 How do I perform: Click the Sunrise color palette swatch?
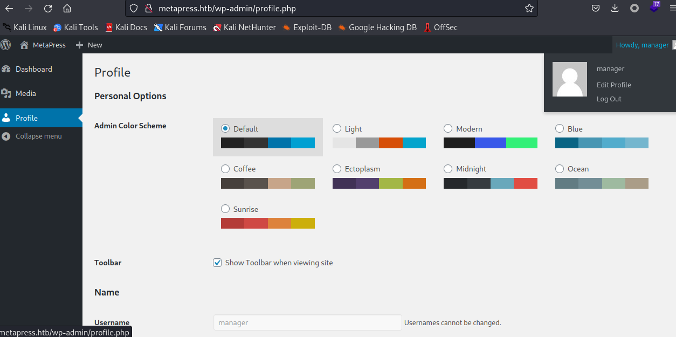tap(267, 223)
